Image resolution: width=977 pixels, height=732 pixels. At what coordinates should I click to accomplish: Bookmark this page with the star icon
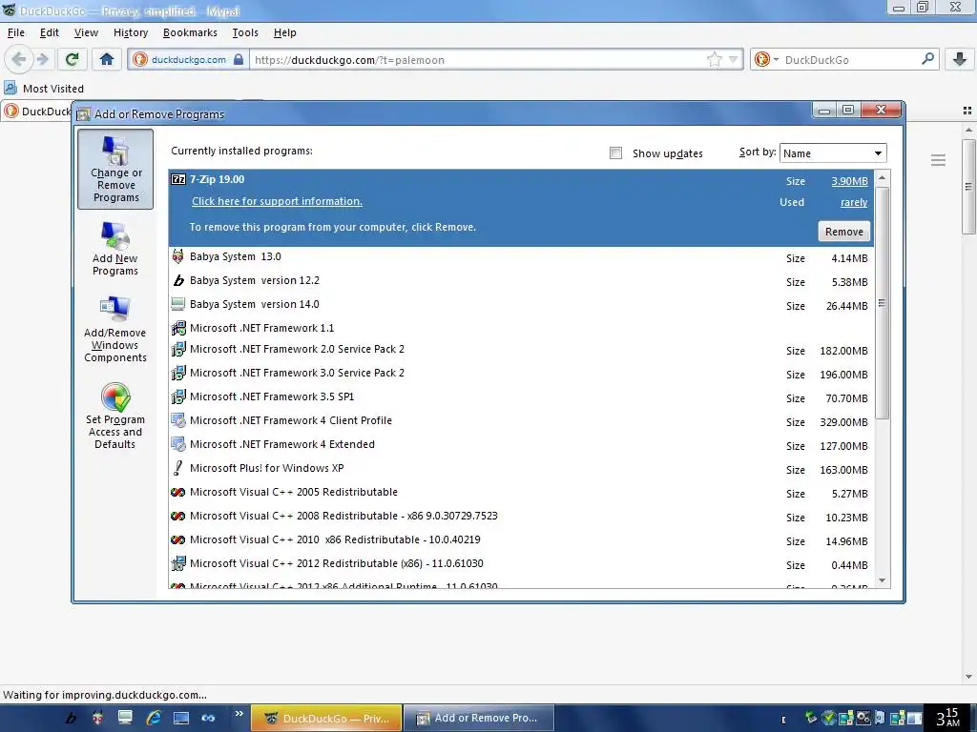click(714, 60)
